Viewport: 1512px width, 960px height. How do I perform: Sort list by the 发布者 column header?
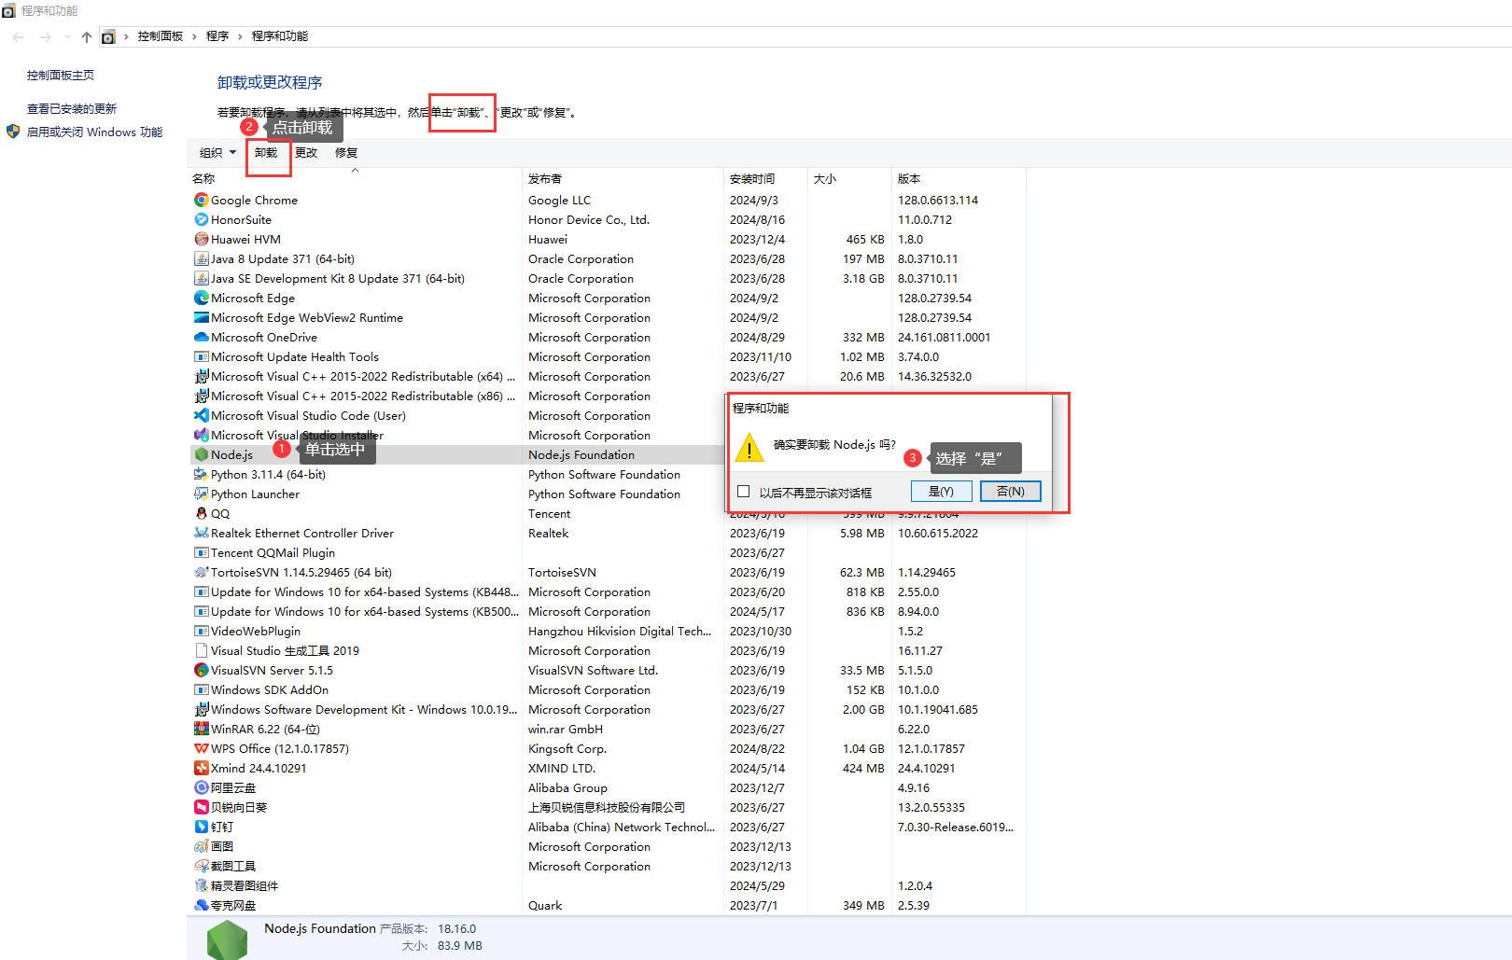[623, 178]
